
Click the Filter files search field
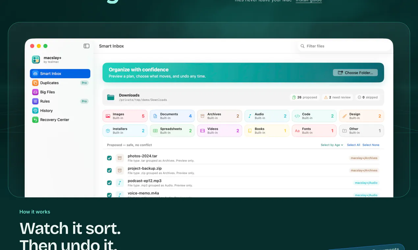(x=344, y=46)
